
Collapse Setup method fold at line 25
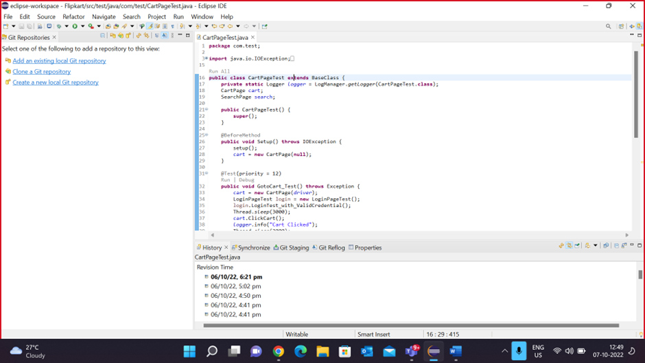[x=207, y=135]
